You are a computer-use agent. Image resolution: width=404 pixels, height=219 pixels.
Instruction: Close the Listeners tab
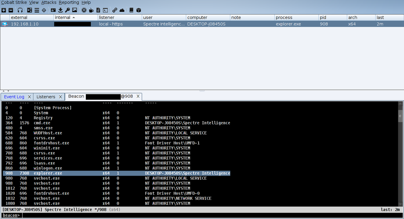tap(60, 97)
